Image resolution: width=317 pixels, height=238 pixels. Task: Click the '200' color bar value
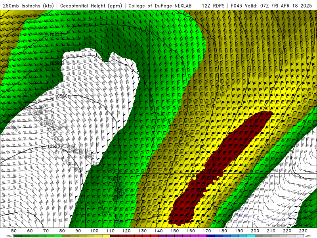(255, 231)
